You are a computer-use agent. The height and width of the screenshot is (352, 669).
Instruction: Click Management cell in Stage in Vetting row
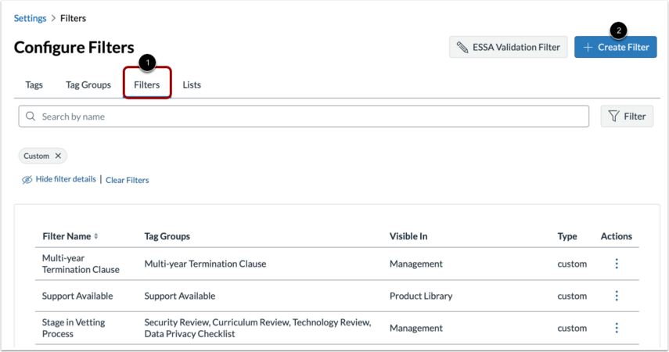416,328
